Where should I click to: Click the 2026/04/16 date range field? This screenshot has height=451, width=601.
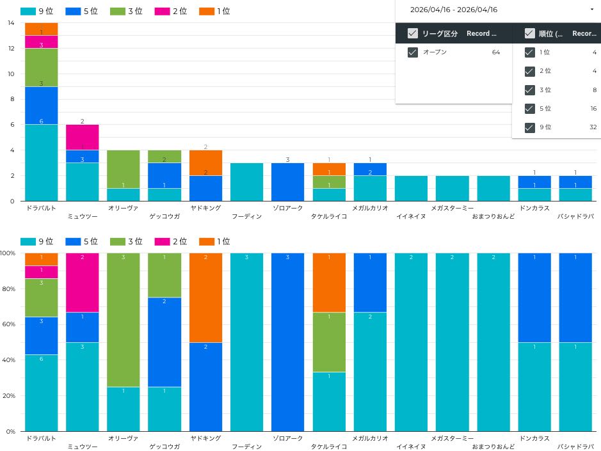454,10
